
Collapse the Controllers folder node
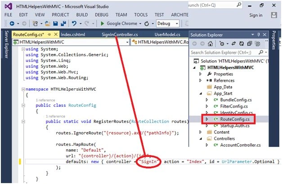[201, 139]
